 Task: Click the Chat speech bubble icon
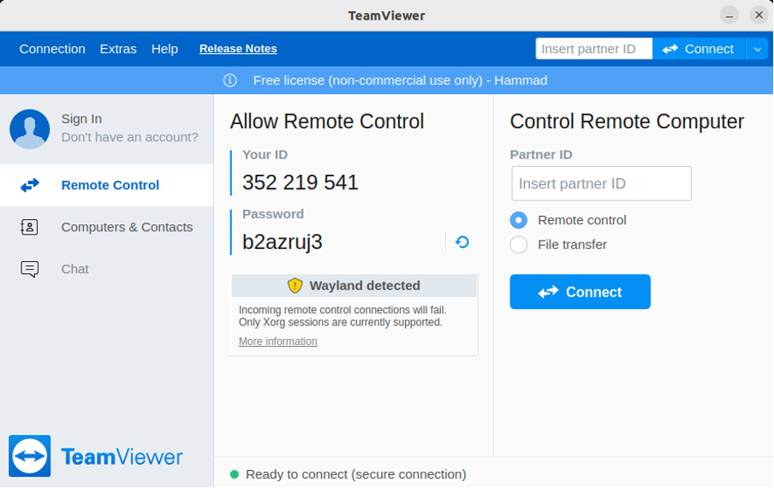[30, 269]
